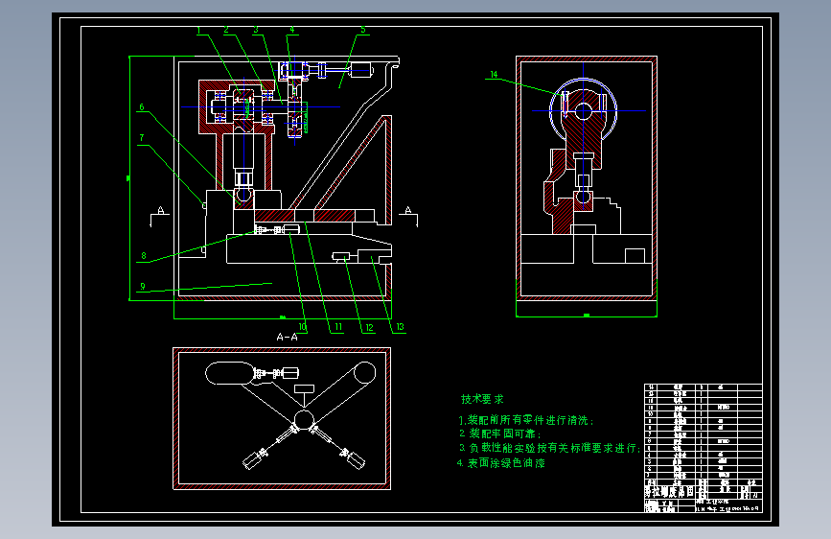The width and height of the screenshot is (831, 539).
Task: Select the A-A section view label
Action: tap(288, 337)
